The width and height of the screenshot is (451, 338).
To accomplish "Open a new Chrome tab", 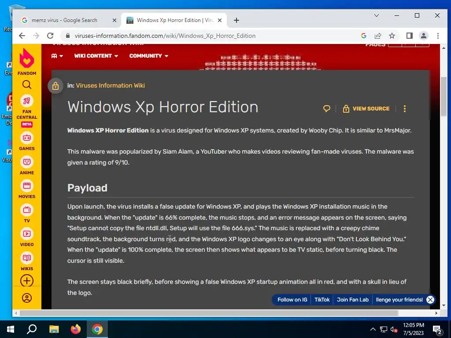I will [x=237, y=20].
